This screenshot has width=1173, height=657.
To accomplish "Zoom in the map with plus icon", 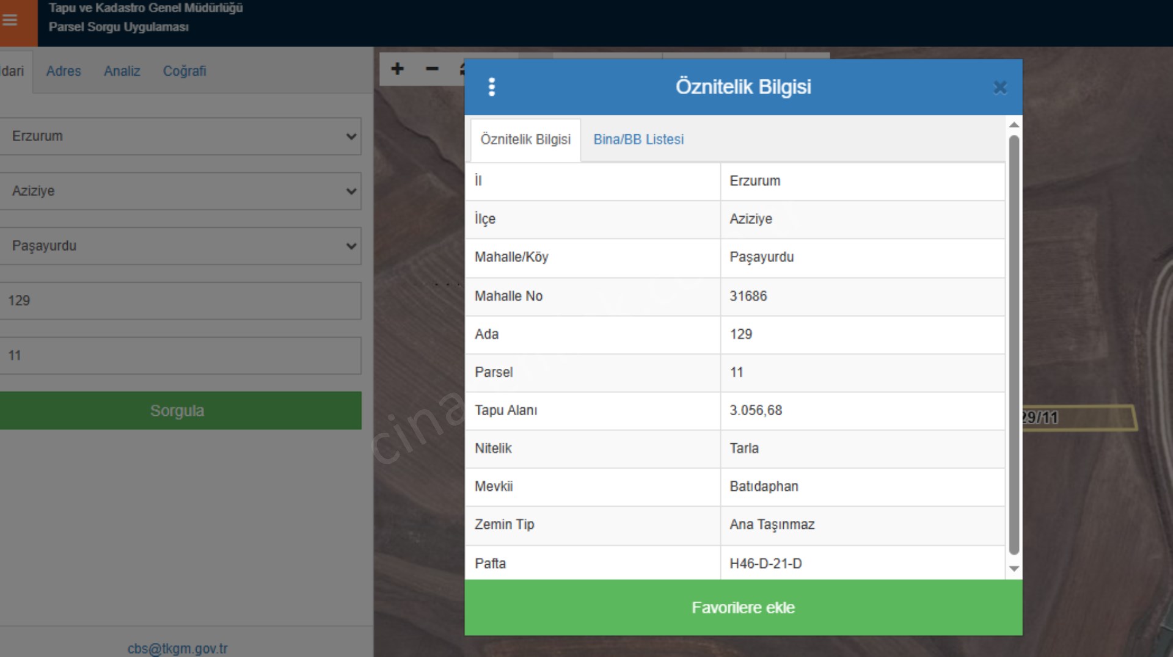I will pos(397,69).
